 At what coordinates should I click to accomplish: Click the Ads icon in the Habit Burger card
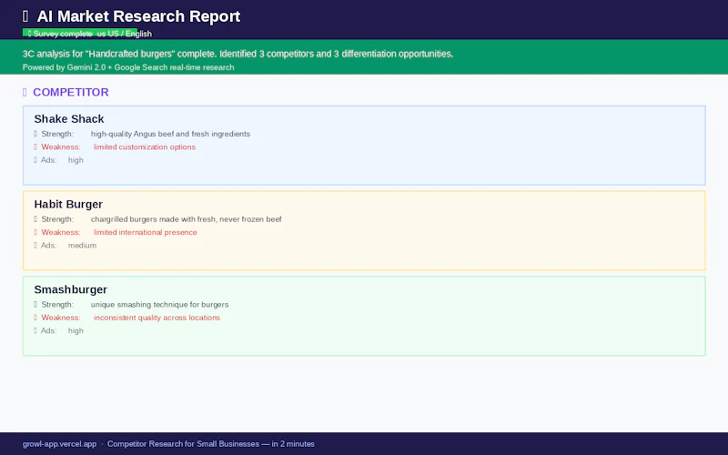click(35, 245)
